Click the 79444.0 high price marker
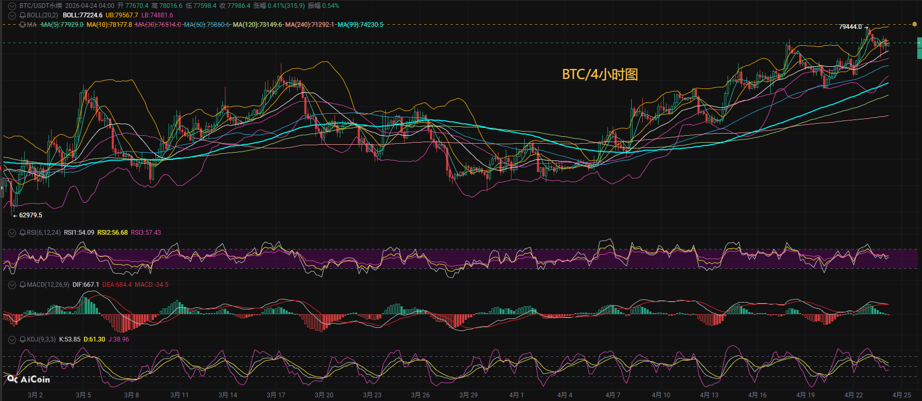The width and height of the screenshot is (922, 401). [850, 27]
